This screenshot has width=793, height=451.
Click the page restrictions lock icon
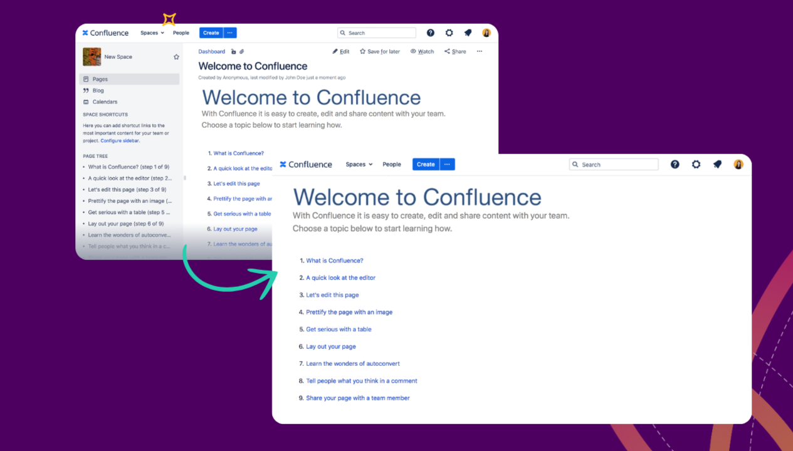click(233, 51)
